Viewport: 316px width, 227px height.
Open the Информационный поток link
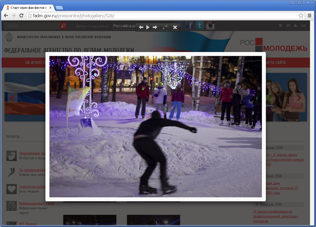pos(37,203)
